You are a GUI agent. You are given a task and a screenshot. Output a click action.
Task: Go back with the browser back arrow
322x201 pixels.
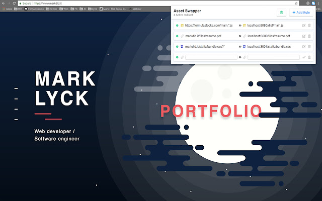pyautogui.click(x=4, y=4)
